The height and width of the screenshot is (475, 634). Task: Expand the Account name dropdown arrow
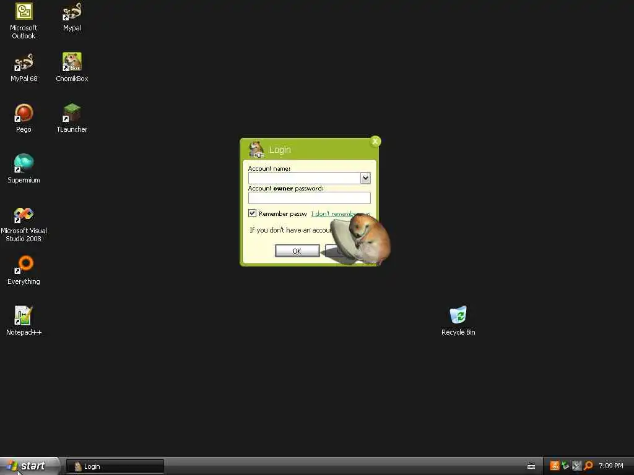point(365,178)
